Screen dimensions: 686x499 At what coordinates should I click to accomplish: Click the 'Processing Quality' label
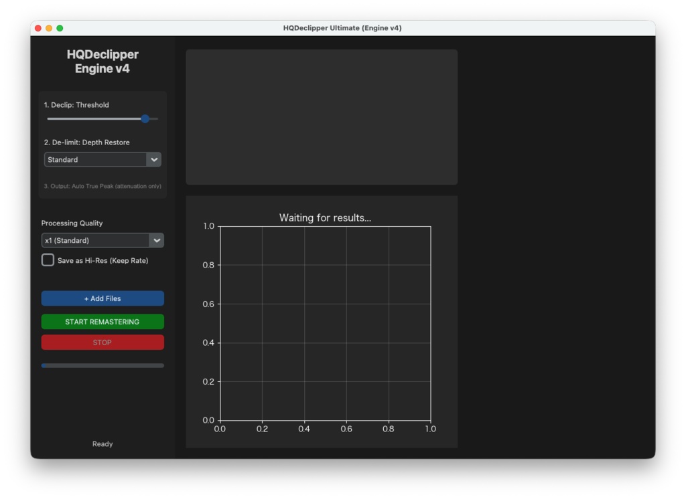coord(72,223)
